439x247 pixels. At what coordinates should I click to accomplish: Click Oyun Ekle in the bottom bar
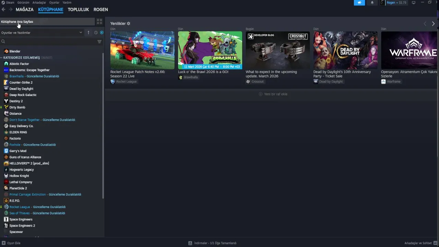(11, 243)
